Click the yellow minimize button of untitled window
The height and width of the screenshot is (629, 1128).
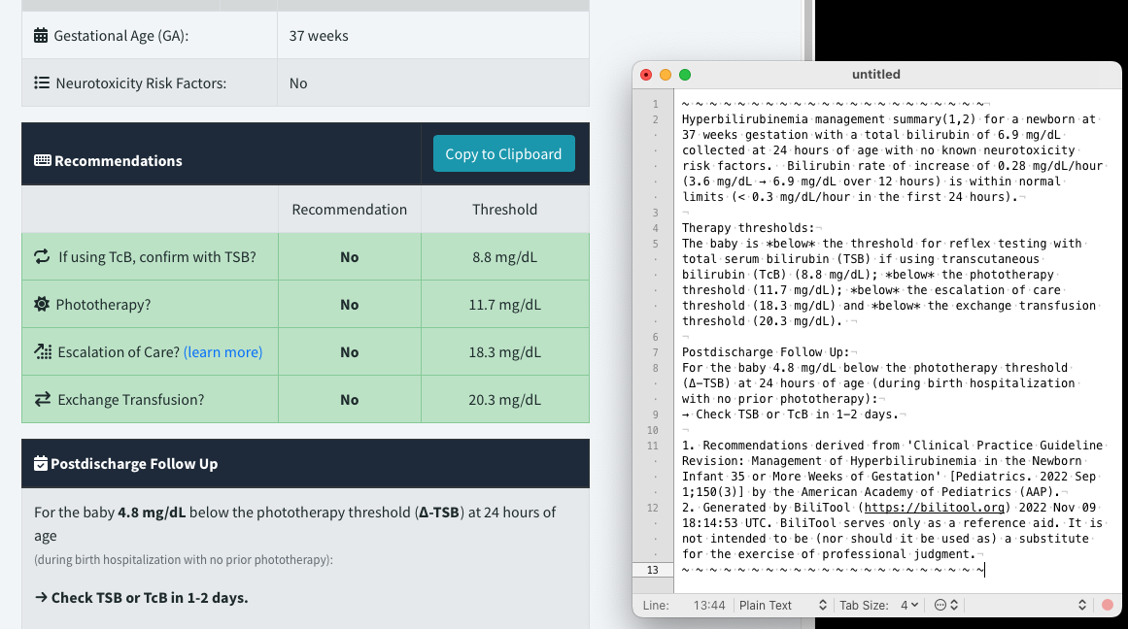[666, 75]
